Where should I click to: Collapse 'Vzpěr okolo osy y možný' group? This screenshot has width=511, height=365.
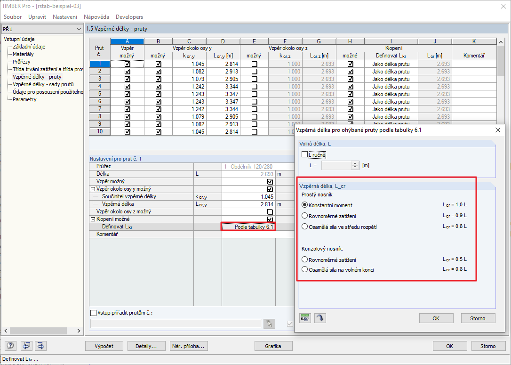(93, 189)
